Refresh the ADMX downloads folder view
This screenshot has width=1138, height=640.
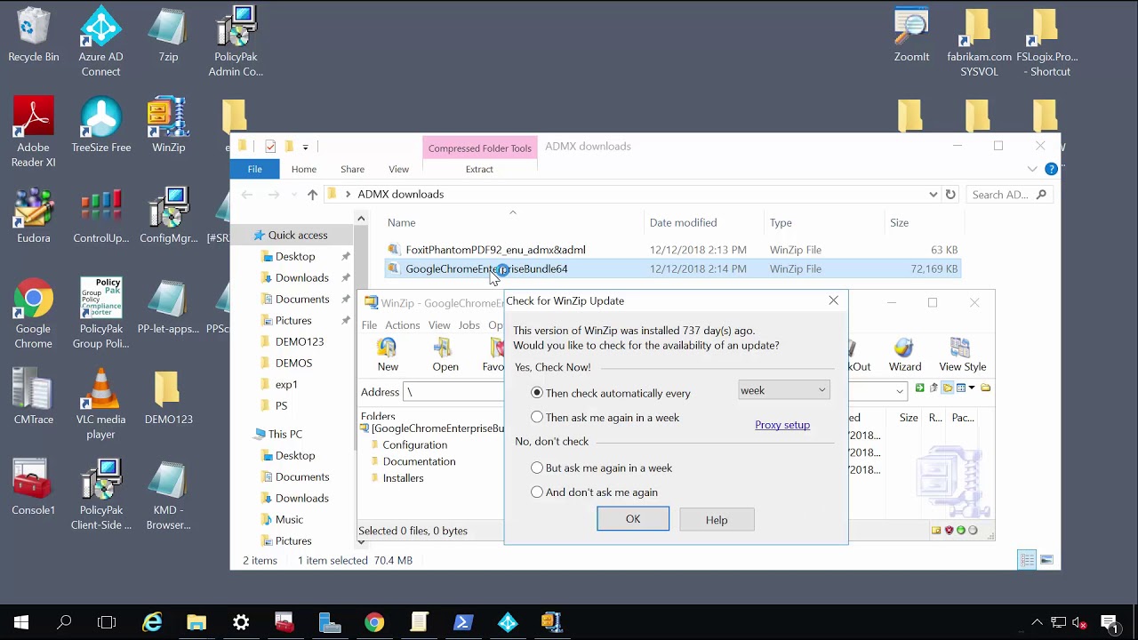point(950,195)
